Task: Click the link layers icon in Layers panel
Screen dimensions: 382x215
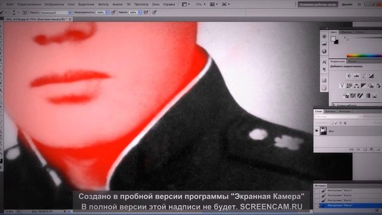Action: pos(352,149)
